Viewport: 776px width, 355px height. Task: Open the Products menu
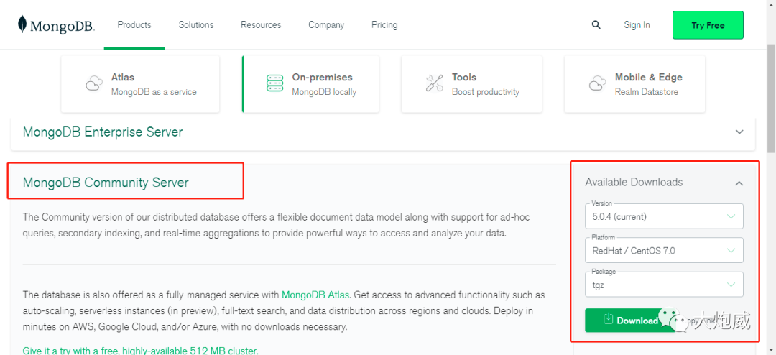tap(134, 25)
